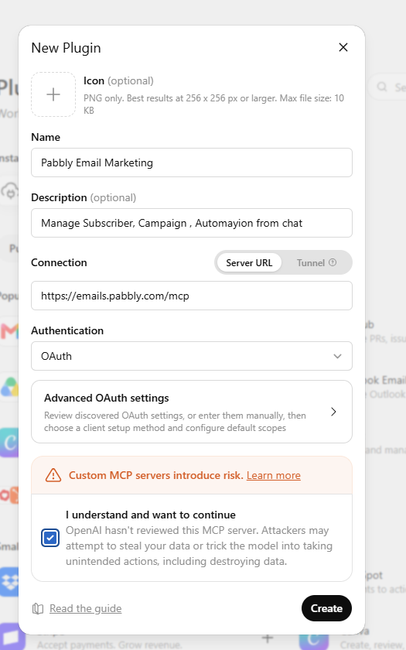
Task: Close the New Plugin dialog
Action: (x=343, y=47)
